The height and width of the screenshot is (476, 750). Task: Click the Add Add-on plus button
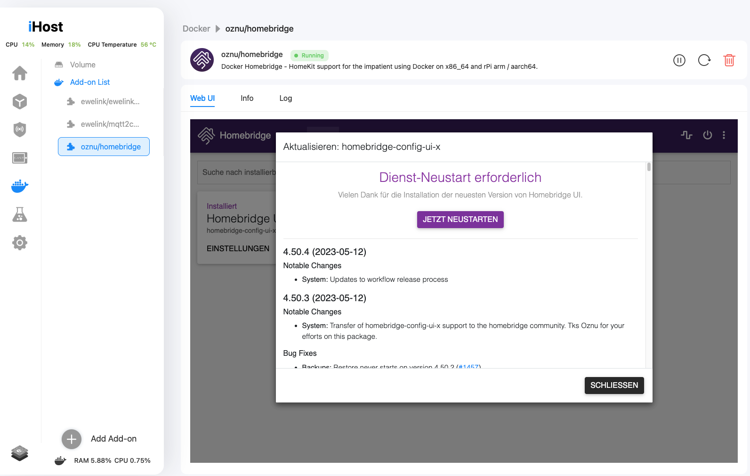(72, 439)
